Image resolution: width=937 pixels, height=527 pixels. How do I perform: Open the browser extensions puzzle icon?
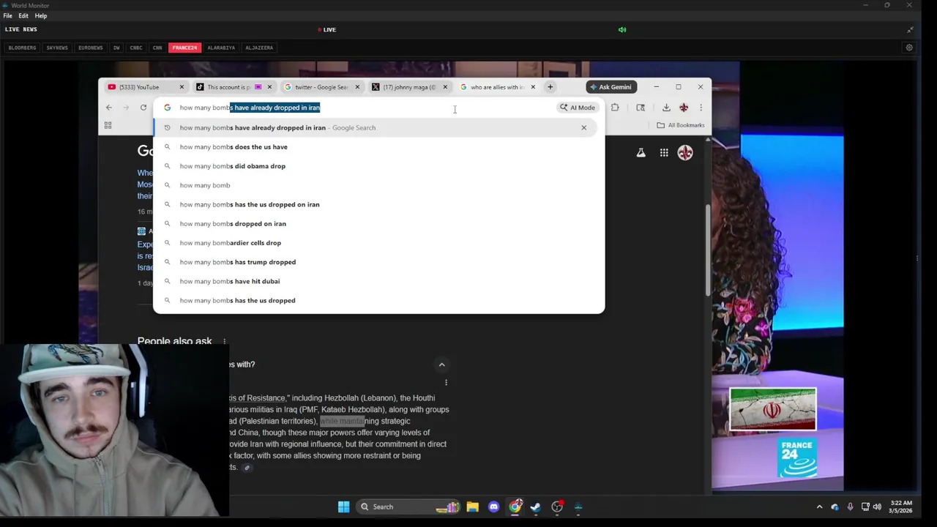[615, 108]
